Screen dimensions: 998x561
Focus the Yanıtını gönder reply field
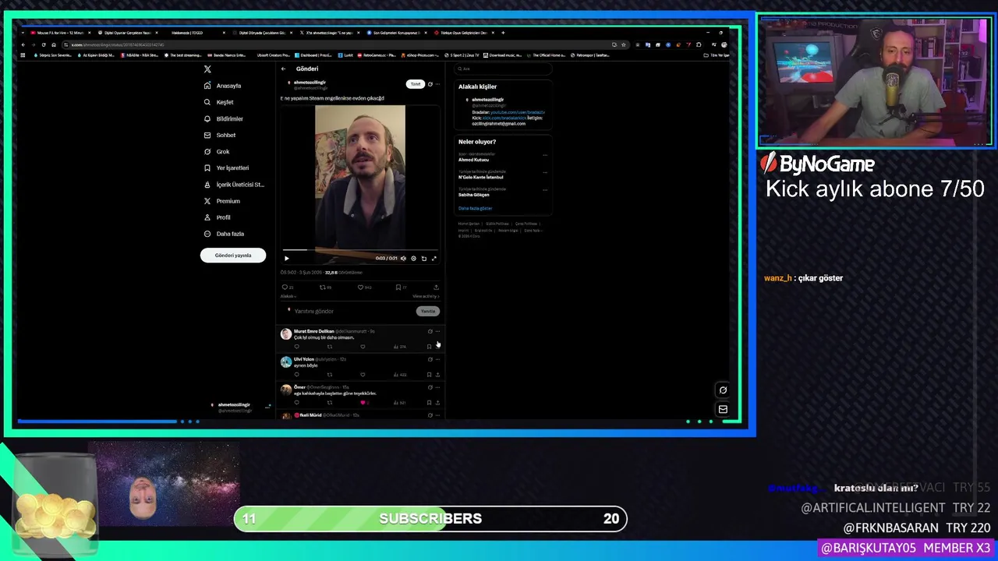coord(351,311)
